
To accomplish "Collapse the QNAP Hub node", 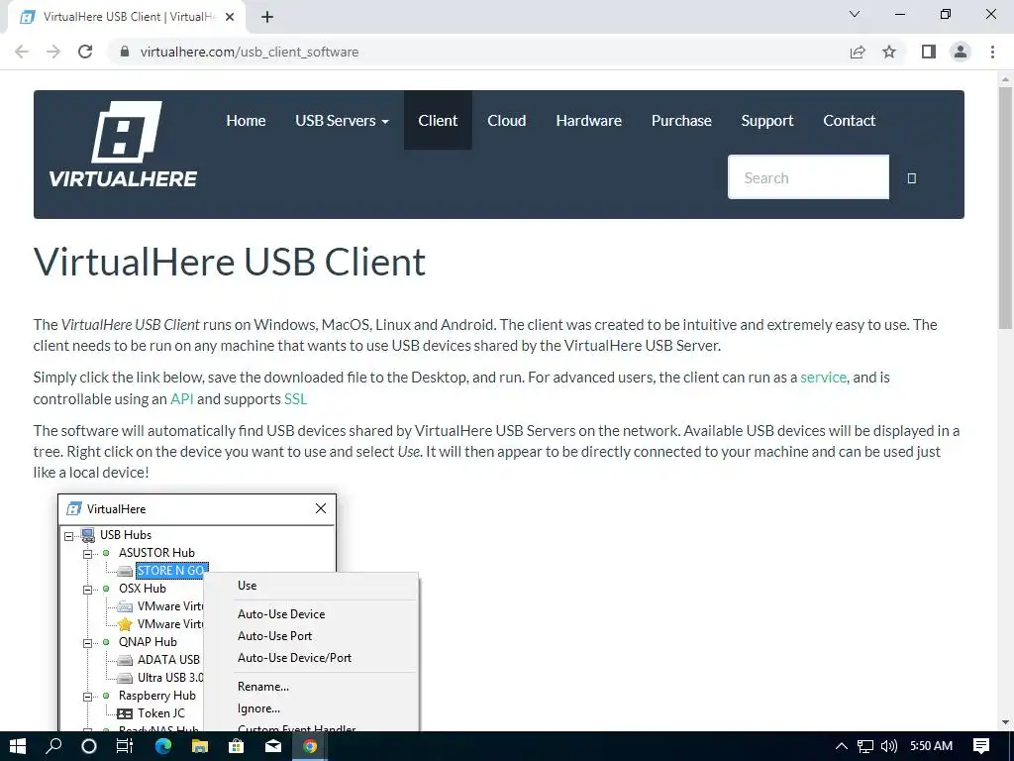I will 87,643.
